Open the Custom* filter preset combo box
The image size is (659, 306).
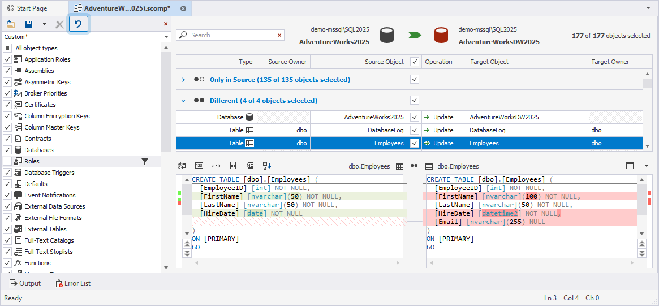click(x=86, y=37)
